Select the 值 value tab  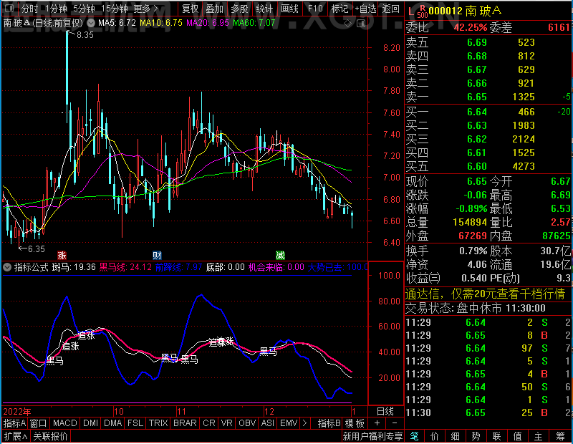[517, 436]
